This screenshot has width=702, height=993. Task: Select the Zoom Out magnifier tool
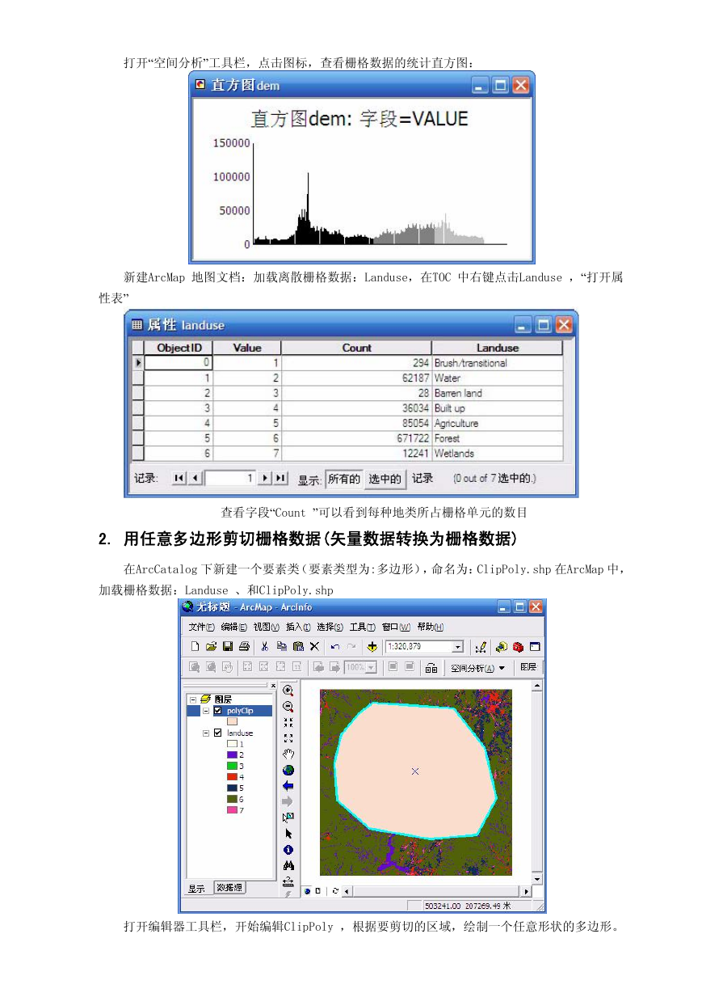[288, 707]
